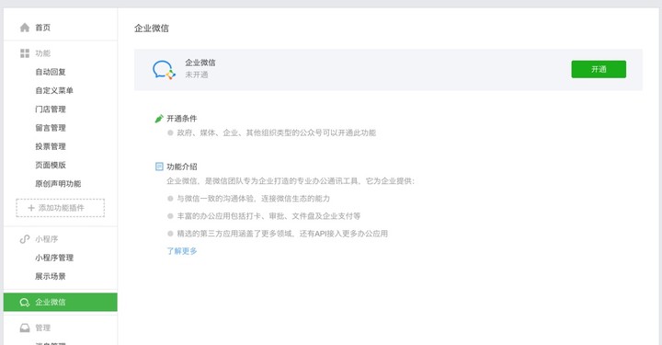The width and height of the screenshot is (662, 345).
Task: Select the 小程序 section header
Action: (x=47, y=239)
